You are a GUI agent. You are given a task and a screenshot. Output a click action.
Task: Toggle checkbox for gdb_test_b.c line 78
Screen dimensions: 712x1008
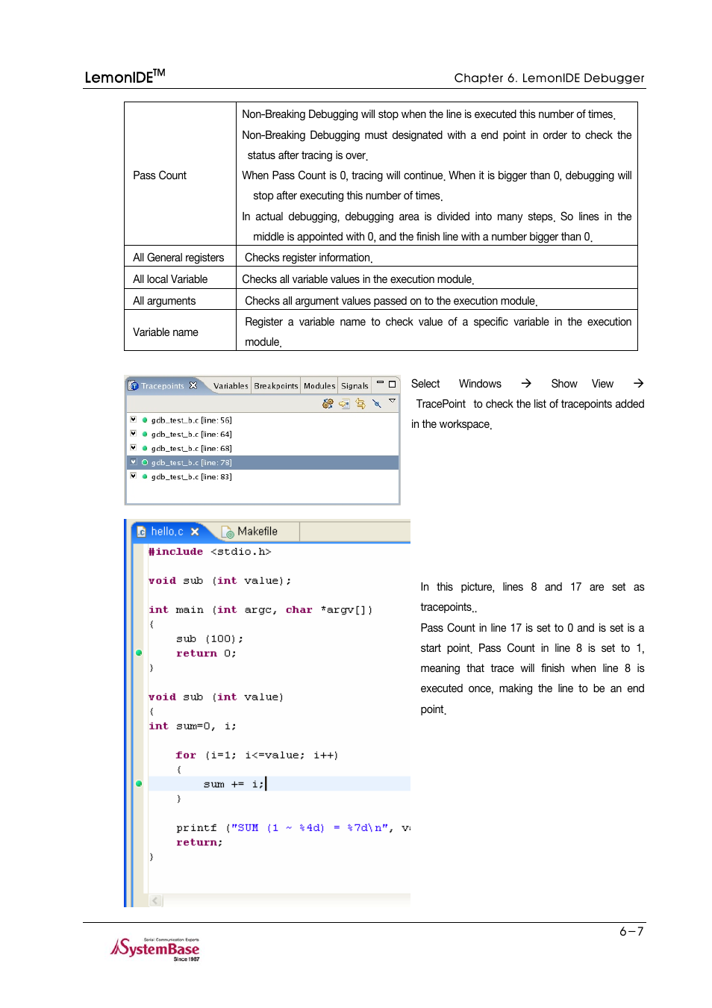[134, 462]
